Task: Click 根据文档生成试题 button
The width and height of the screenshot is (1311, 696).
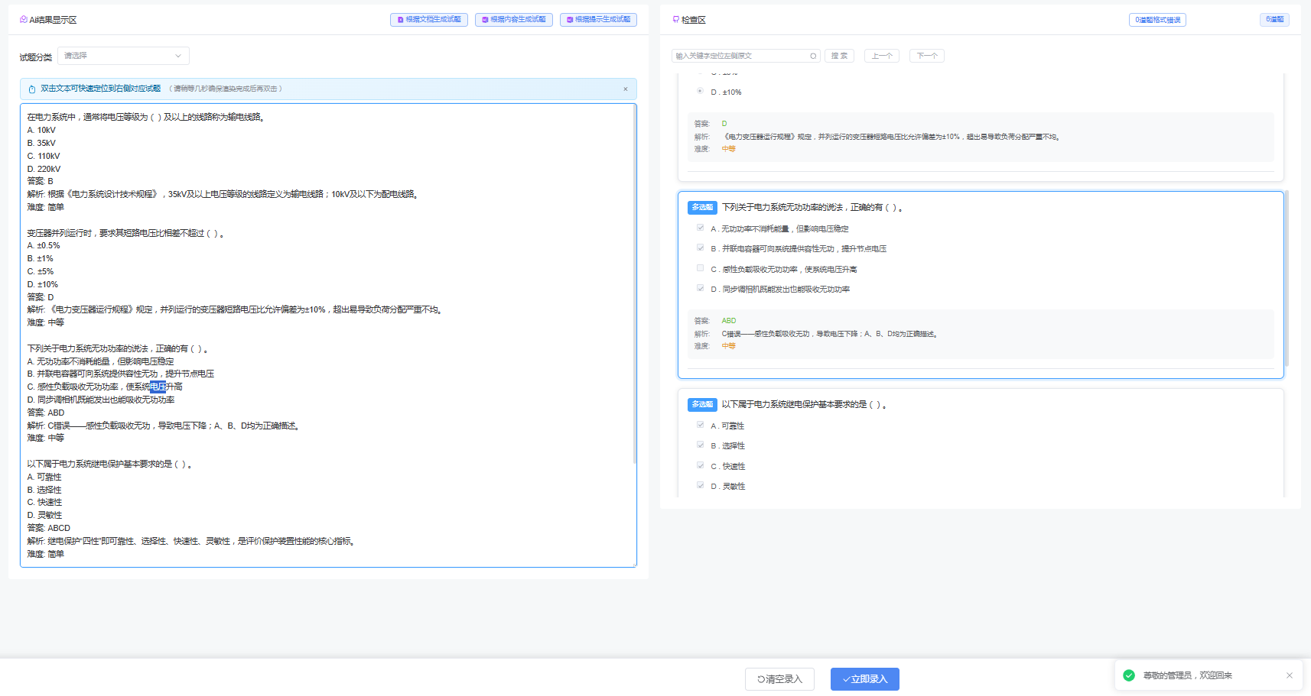Action: coord(429,20)
